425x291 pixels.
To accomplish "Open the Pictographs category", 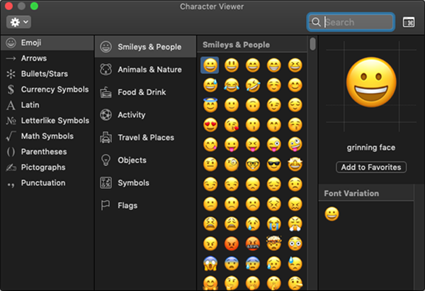I will pyautogui.click(x=47, y=167).
